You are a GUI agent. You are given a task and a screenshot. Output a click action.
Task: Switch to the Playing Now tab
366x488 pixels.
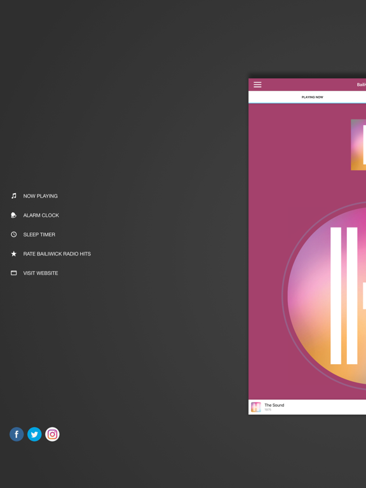312,97
